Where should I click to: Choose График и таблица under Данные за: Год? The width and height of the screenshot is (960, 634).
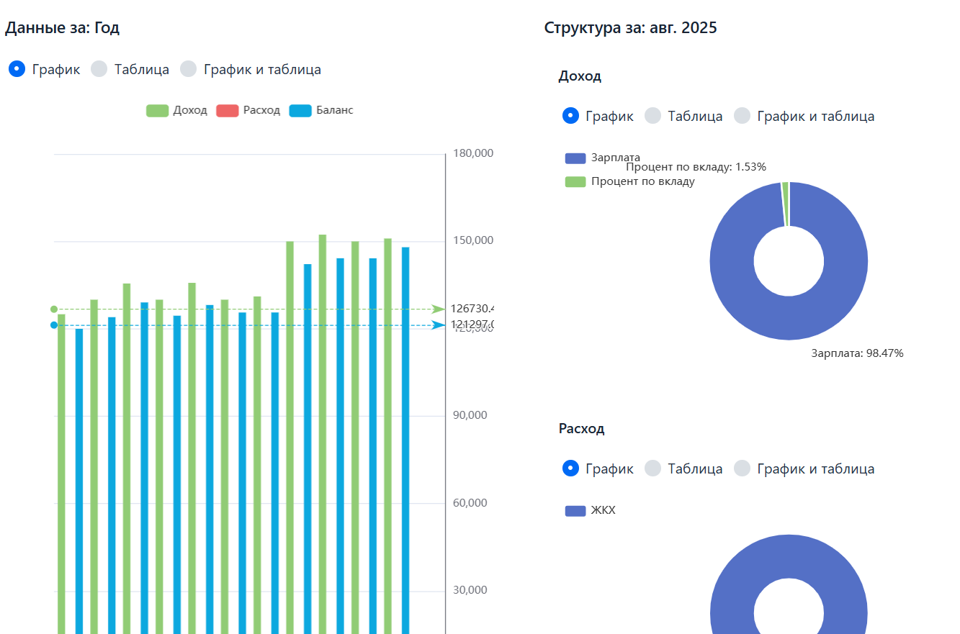(188, 69)
